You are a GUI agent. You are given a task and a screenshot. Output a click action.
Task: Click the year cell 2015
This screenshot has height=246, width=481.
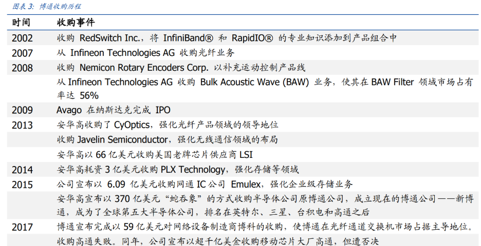click(22, 185)
